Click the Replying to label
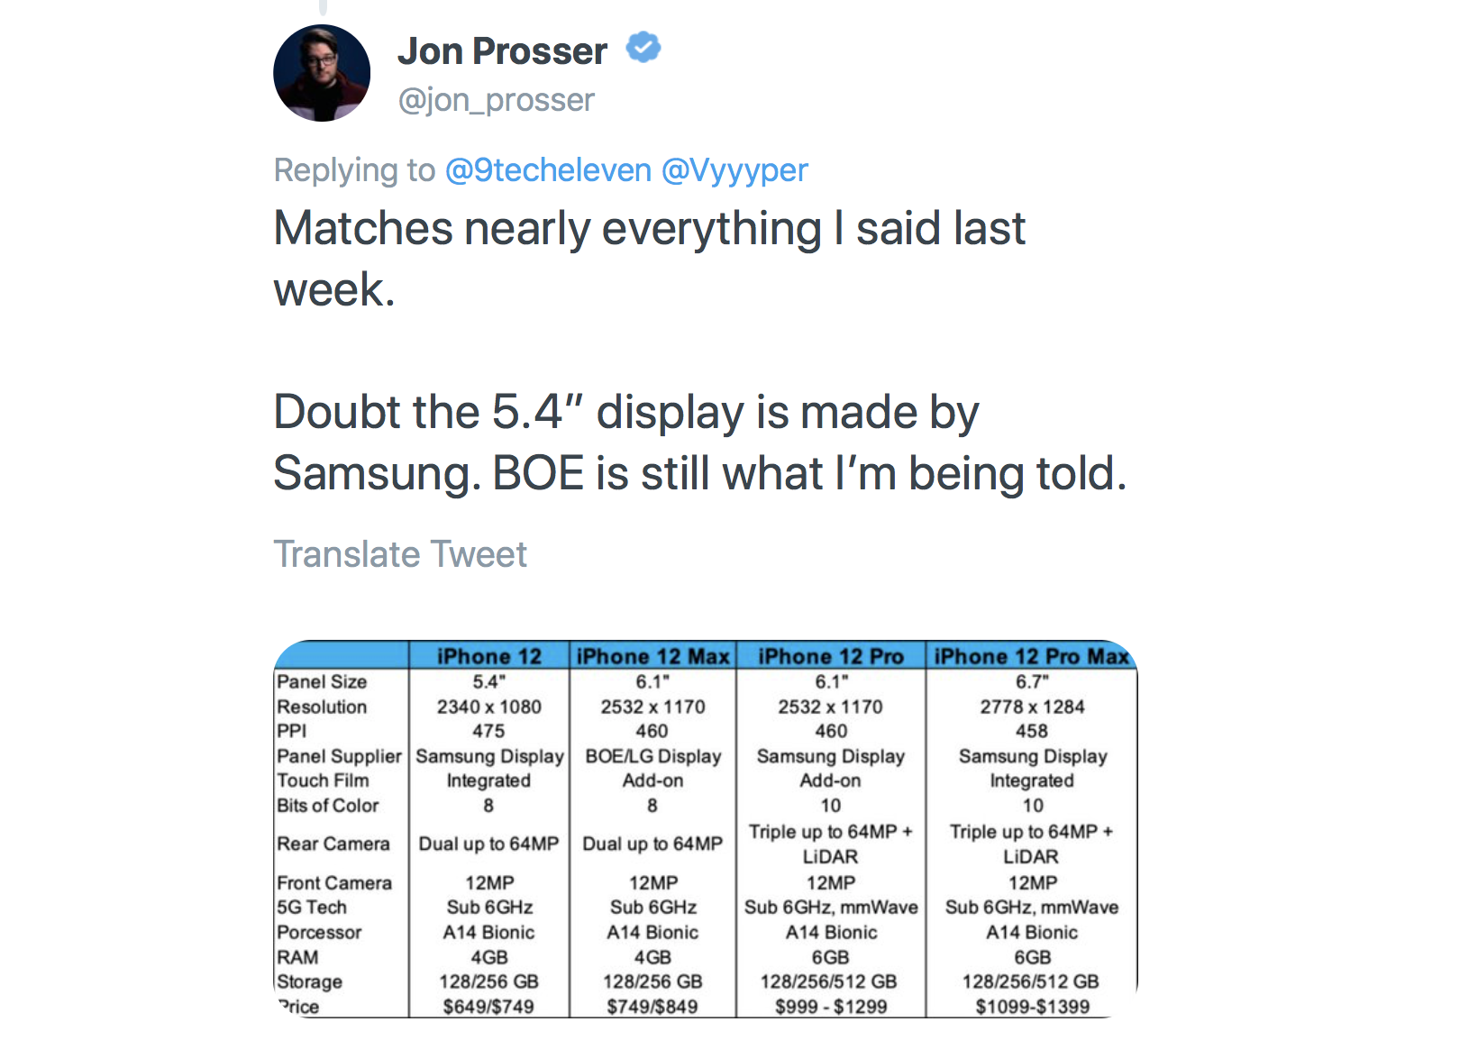The image size is (1478, 1040). pyautogui.click(x=354, y=169)
